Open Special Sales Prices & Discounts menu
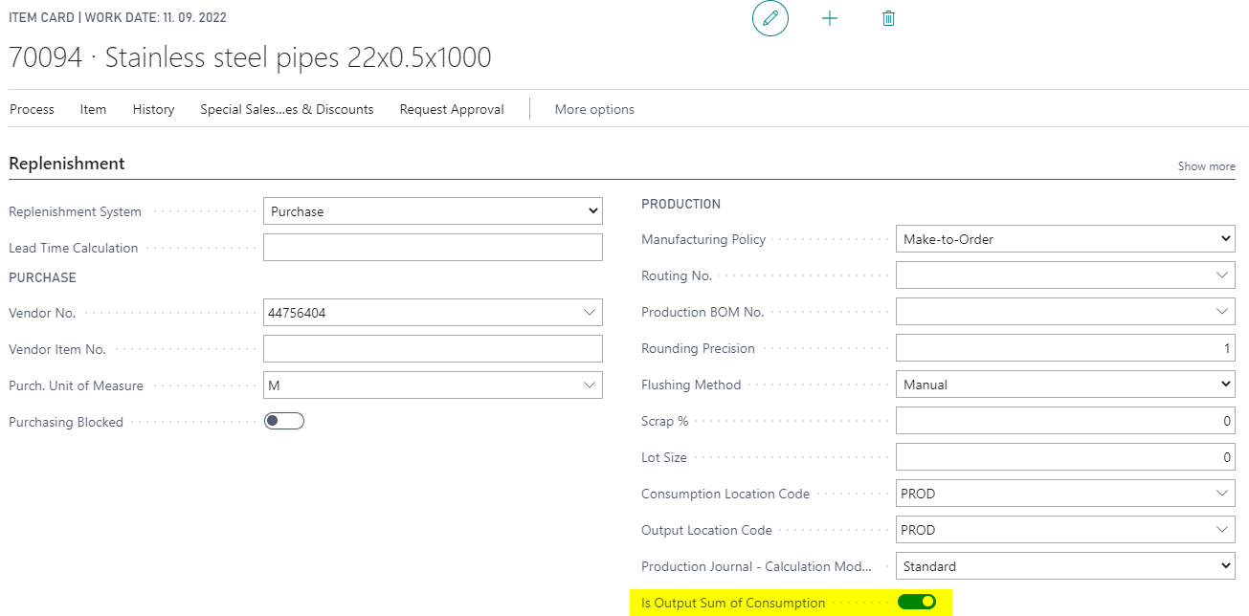This screenshot has width=1249, height=616. [x=286, y=109]
